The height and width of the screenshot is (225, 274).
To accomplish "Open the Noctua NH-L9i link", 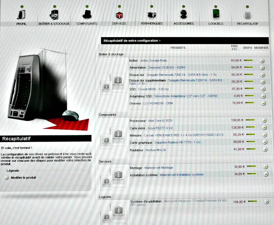I will [156, 150].
